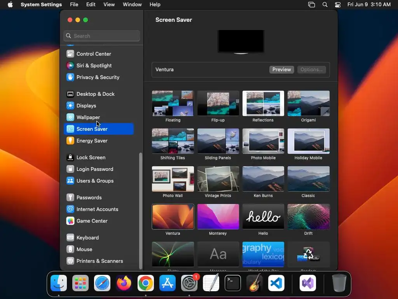Launch Google Chrome from the Dock
Viewport: 398px width, 299px height.
tap(146, 283)
